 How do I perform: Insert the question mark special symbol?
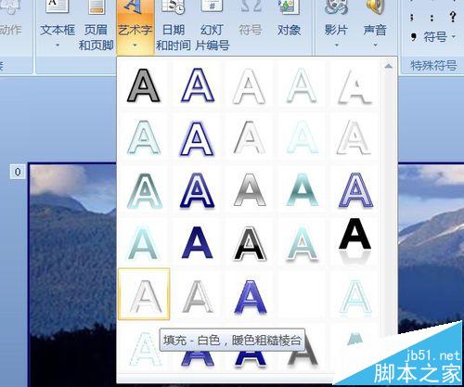[452, 16]
